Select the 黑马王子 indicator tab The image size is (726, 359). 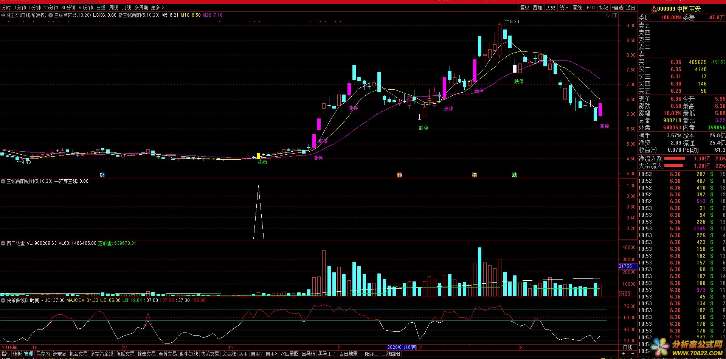coord(327,354)
